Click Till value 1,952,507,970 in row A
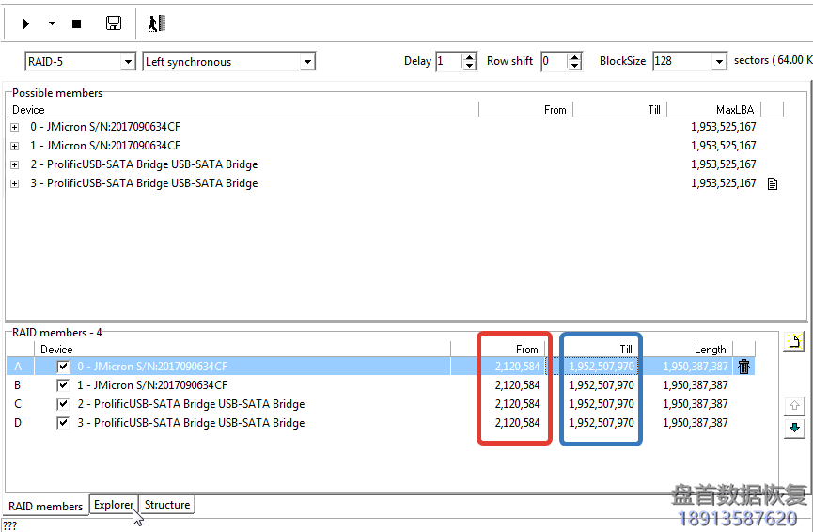This screenshot has height=532, width=813. tap(601, 367)
